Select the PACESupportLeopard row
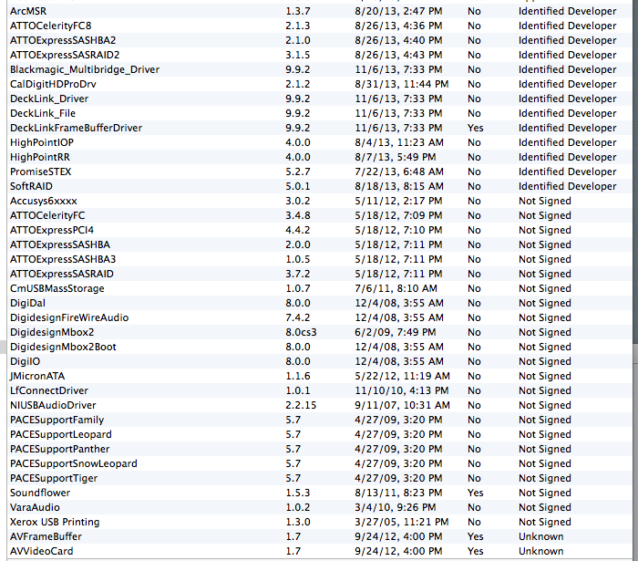The width and height of the screenshot is (638, 561). click(319, 434)
